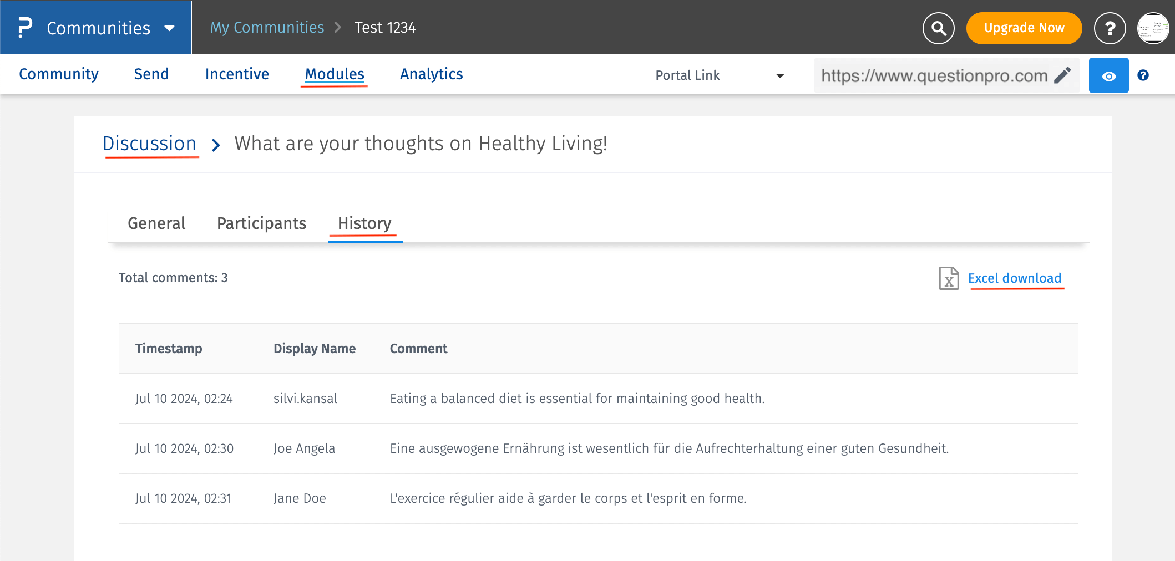
Task: Open the Analytics menu
Action: (431, 74)
